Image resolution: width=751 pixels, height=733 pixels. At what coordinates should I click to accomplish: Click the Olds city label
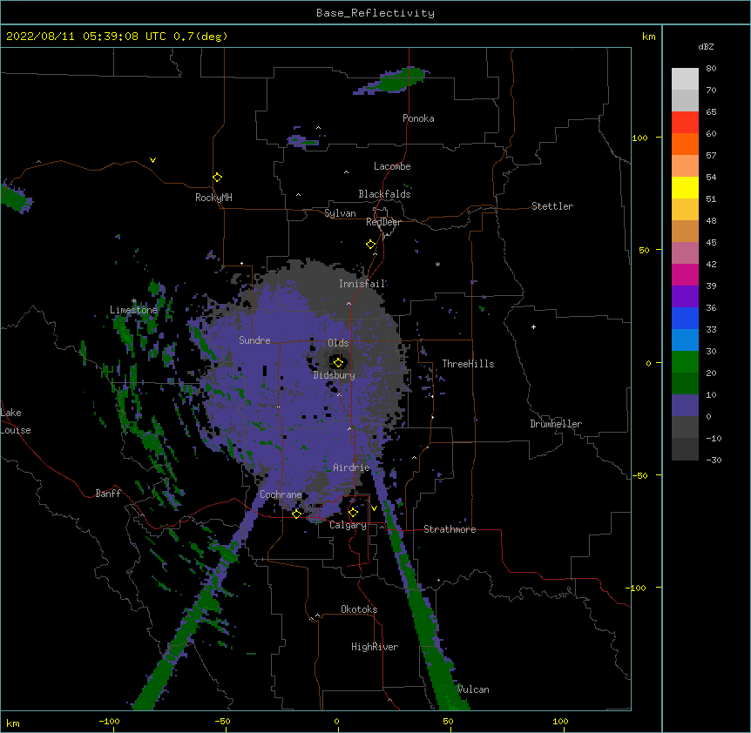click(x=338, y=343)
